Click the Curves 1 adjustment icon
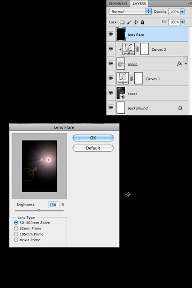192x288 pixels. (x=122, y=78)
